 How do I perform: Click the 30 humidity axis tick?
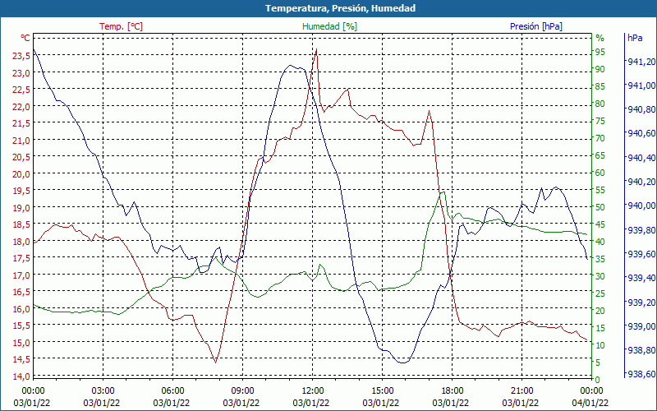(x=600, y=276)
